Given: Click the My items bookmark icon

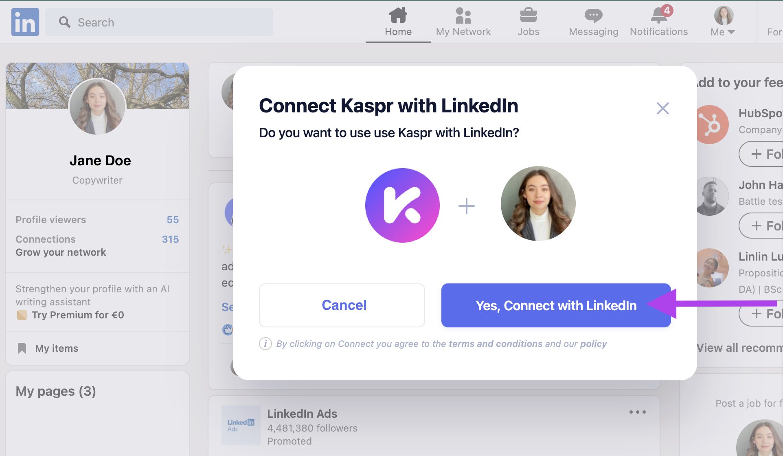Looking at the screenshot, I should point(22,349).
